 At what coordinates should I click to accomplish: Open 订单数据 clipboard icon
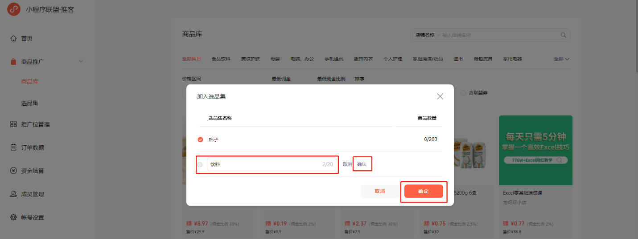13,147
